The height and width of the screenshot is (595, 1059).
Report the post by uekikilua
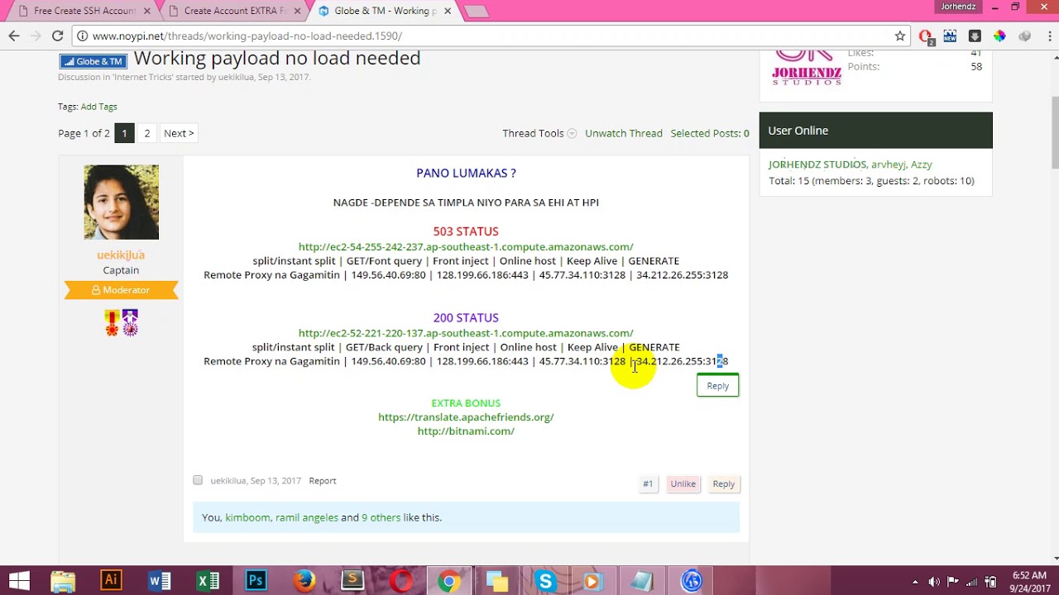coord(323,480)
